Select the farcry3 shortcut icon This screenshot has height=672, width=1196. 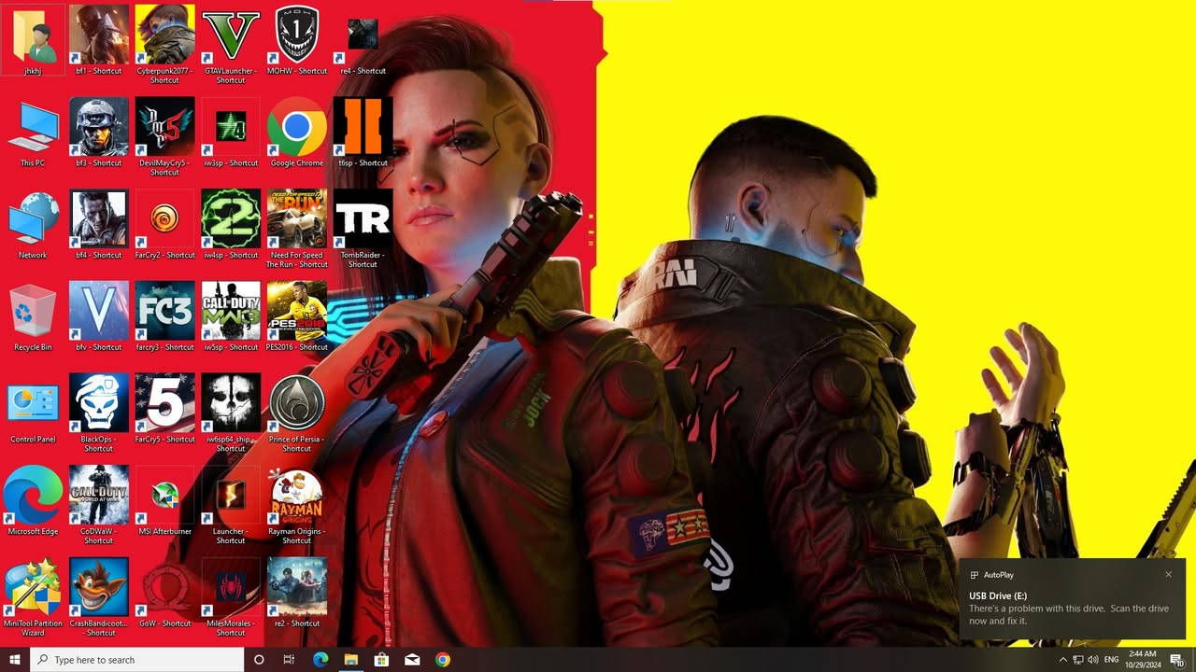[164, 317]
